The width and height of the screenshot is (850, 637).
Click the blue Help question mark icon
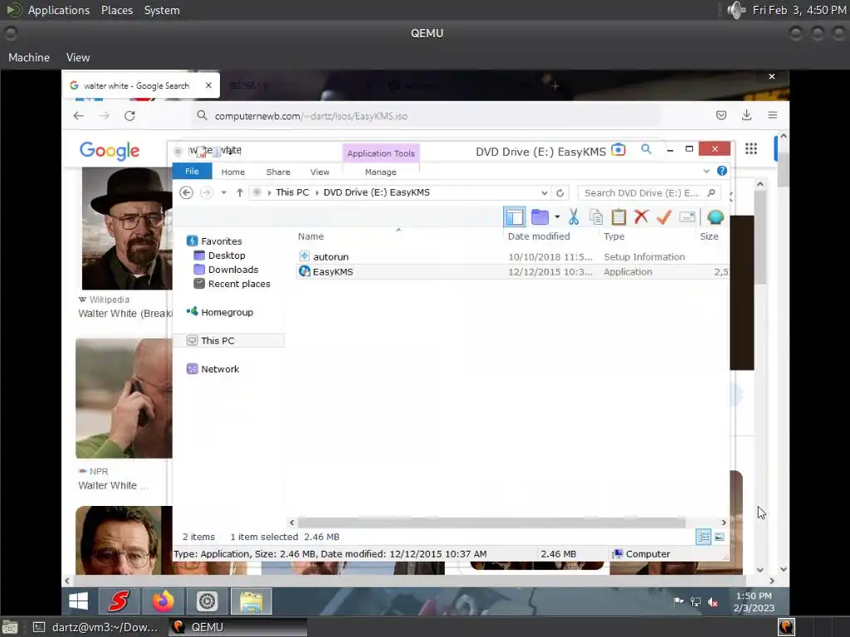click(x=721, y=171)
